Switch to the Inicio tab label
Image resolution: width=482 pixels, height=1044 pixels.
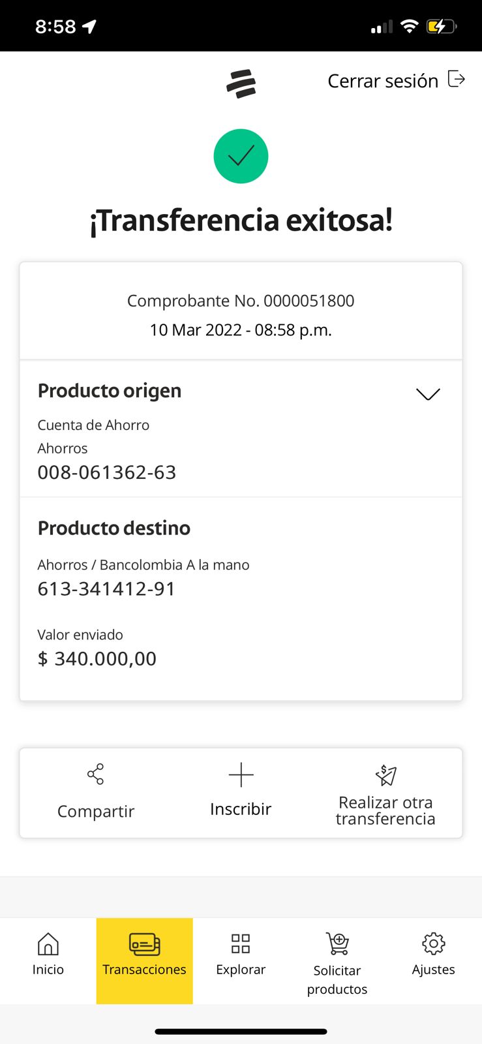click(x=48, y=970)
